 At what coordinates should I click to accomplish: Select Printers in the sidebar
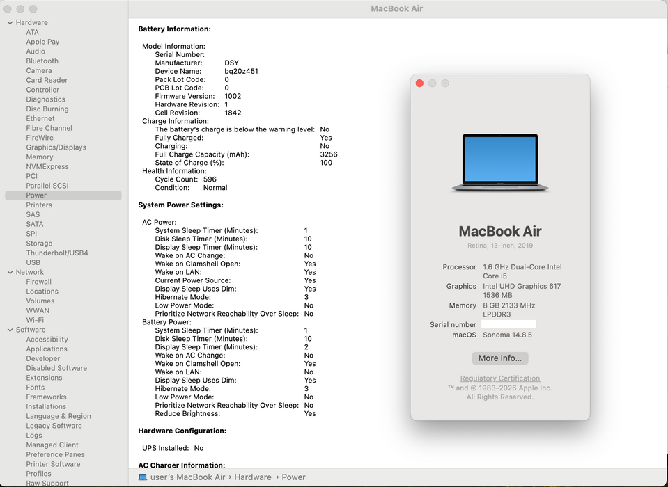click(x=39, y=205)
